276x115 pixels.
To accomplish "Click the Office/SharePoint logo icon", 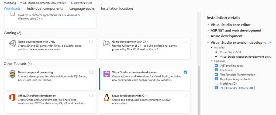I will (x=12, y=97).
